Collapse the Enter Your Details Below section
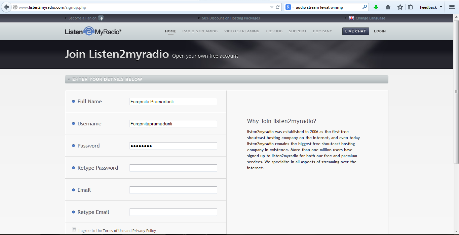 click(x=227, y=79)
